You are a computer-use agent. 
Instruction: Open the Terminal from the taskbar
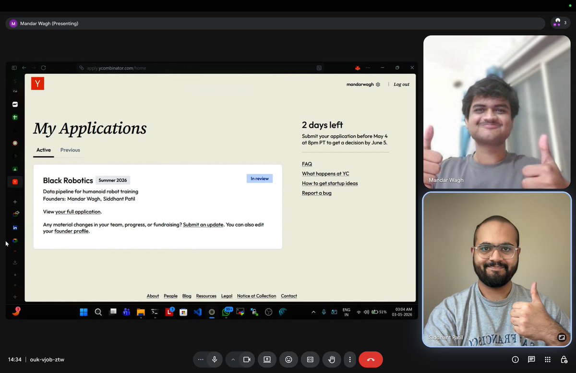[155, 312]
